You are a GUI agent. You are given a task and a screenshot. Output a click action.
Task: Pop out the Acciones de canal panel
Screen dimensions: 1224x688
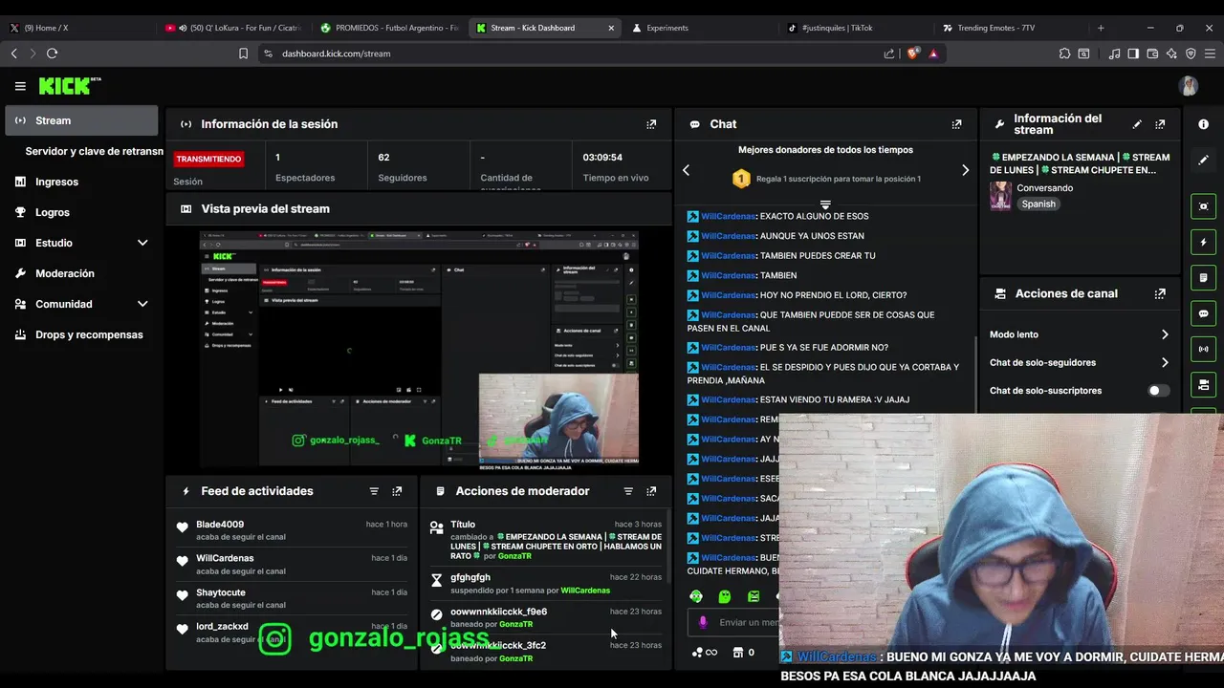click(1160, 294)
